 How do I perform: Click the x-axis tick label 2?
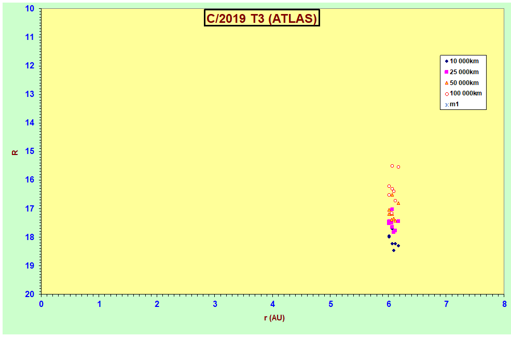pyautogui.click(x=157, y=304)
